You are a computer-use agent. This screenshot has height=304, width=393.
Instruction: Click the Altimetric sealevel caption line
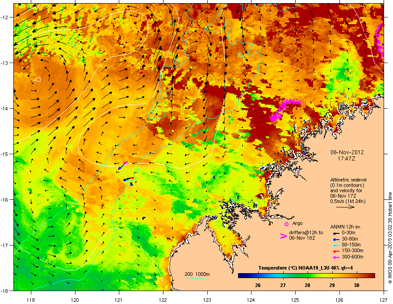(348, 180)
